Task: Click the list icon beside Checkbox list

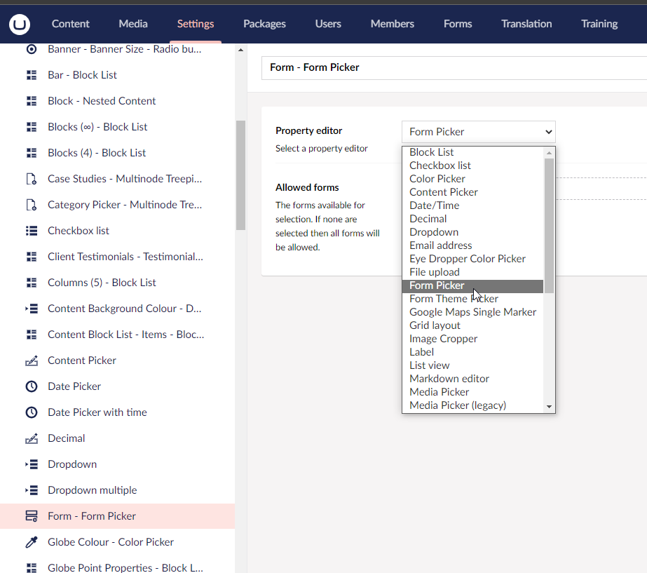Action: tap(31, 230)
